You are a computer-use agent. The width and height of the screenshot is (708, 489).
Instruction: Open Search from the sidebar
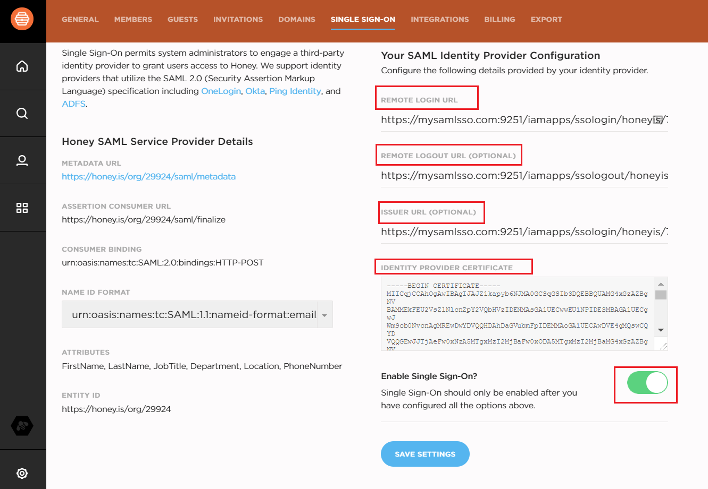point(22,113)
